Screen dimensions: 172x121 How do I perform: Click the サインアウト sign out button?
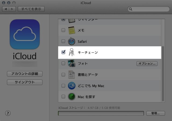[x=25, y=82]
